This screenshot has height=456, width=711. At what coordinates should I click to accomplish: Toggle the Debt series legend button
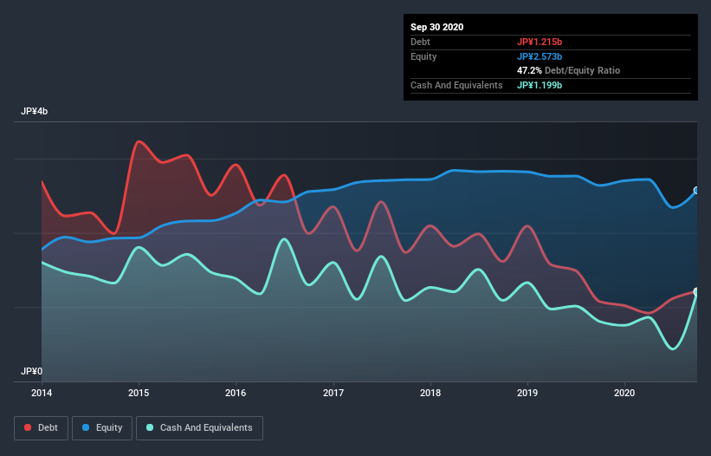[41, 428]
